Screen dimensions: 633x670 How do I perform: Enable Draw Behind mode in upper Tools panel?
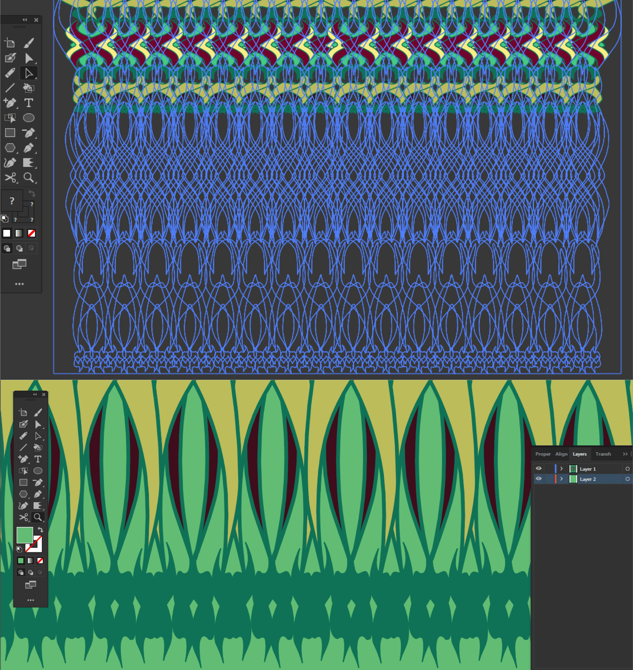coord(19,248)
